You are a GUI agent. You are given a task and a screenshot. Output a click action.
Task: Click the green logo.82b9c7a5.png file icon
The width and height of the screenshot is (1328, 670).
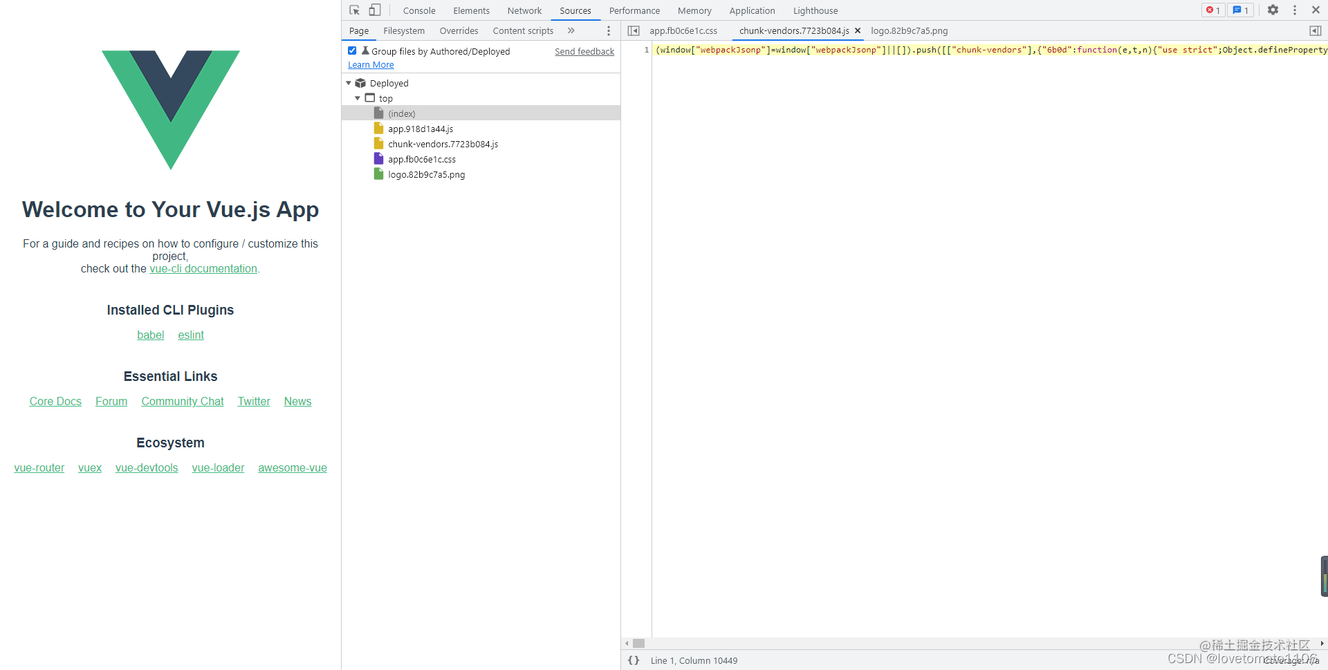[378, 174]
